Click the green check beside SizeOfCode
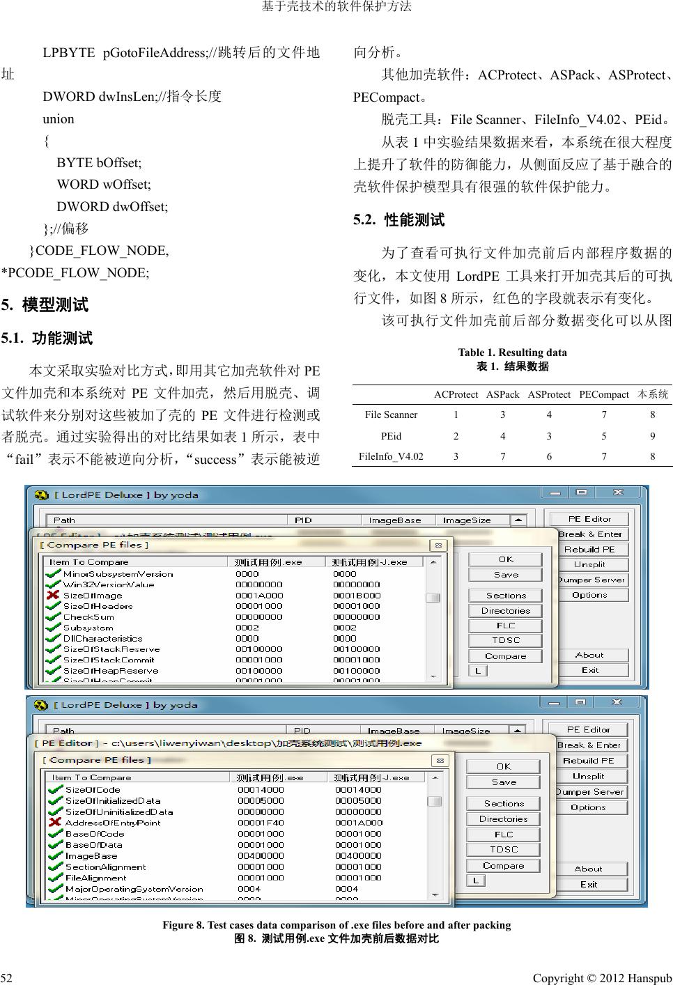Image resolution: width=673 pixels, height=985 pixels. click(55, 790)
